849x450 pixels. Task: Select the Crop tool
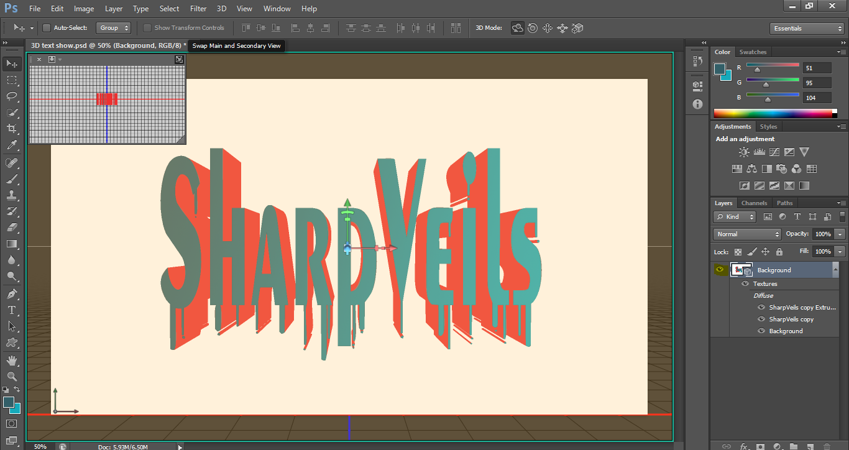tap(12, 129)
